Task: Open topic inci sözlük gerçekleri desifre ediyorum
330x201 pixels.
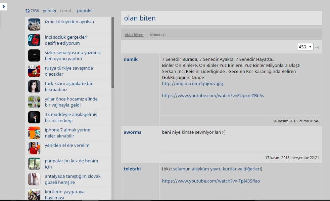Action: 66,40
